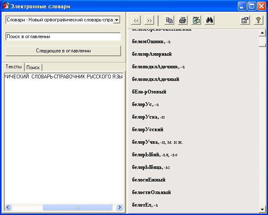Image resolution: width=268 pixels, height=215 pixels.
Task: Click the vertical scrollbar down arrow
Action: coord(263,209)
